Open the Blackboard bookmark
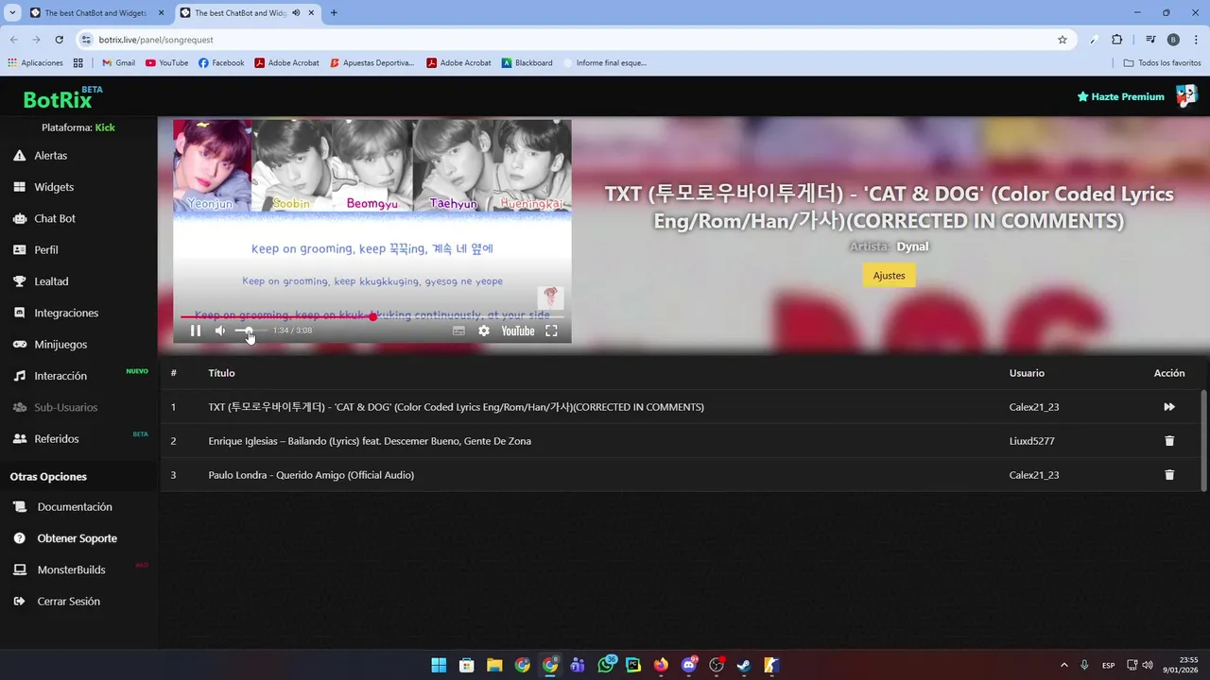This screenshot has width=1210, height=680. point(527,63)
